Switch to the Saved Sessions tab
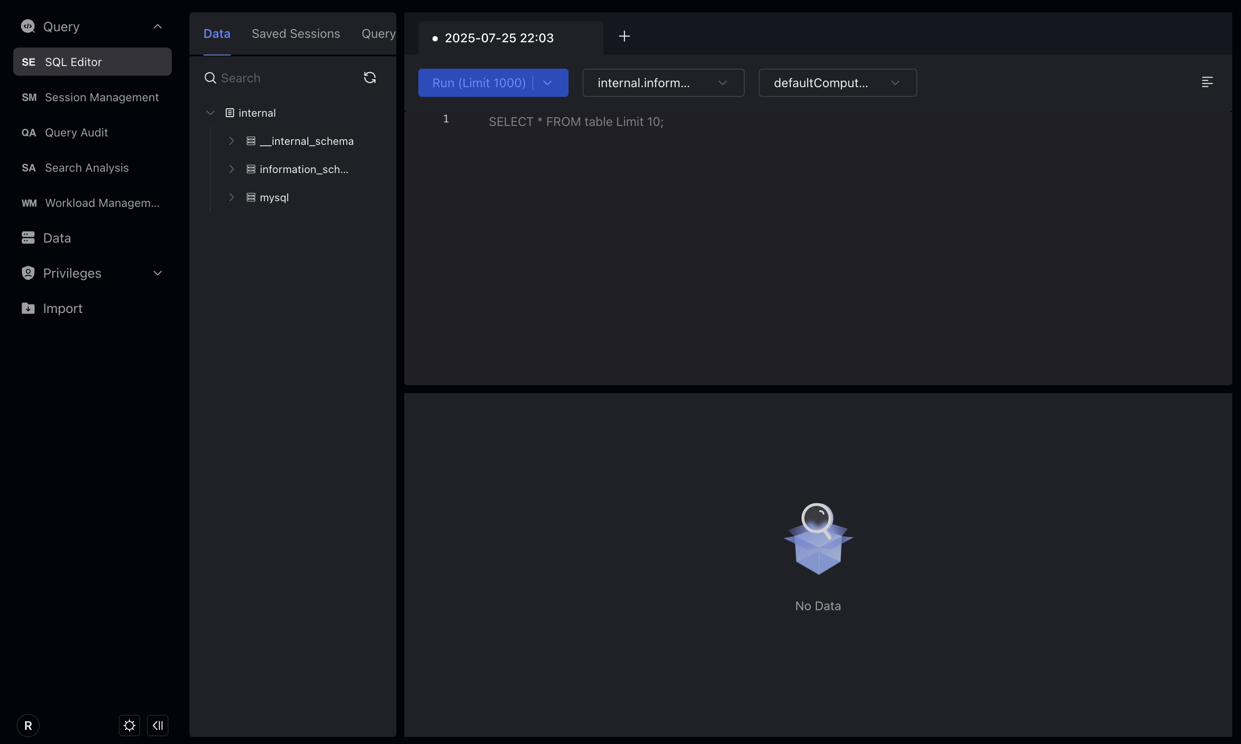 pyautogui.click(x=295, y=33)
